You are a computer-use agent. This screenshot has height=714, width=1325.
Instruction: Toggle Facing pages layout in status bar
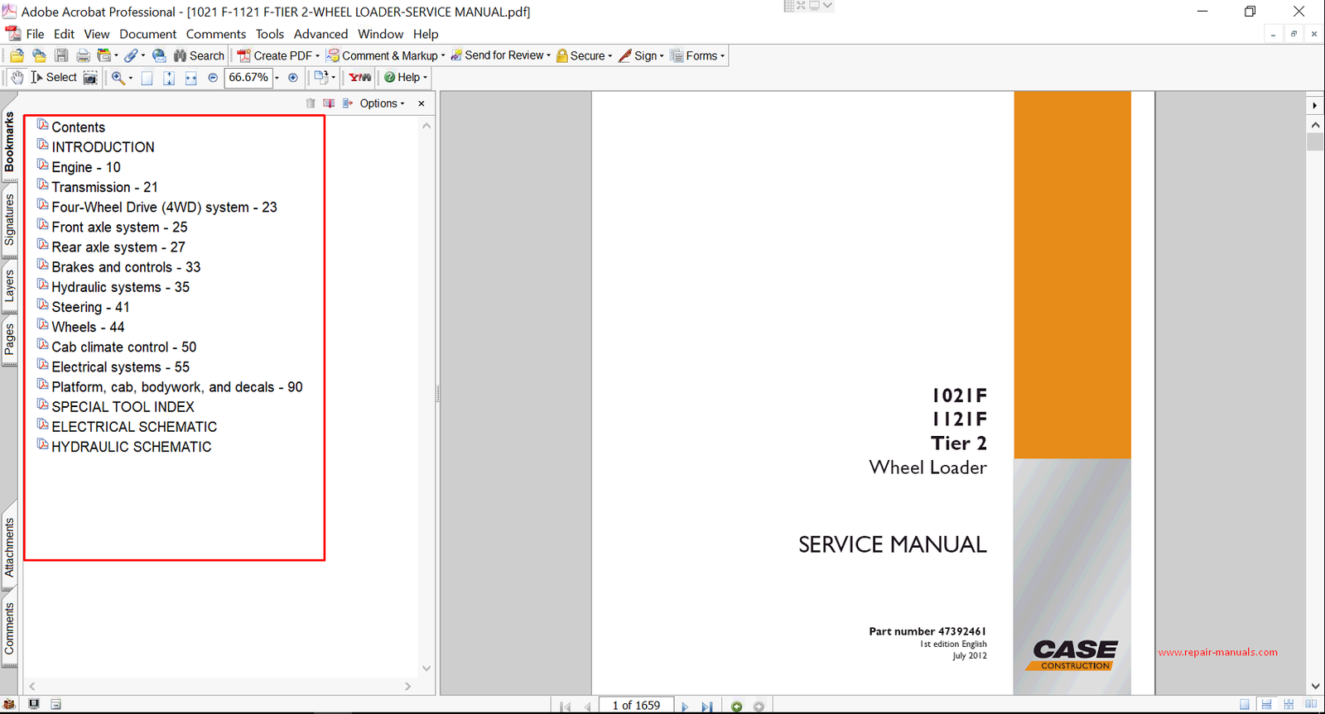click(x=1311, y=705)
